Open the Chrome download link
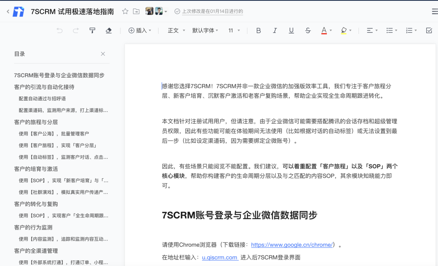 click(292, 245)
